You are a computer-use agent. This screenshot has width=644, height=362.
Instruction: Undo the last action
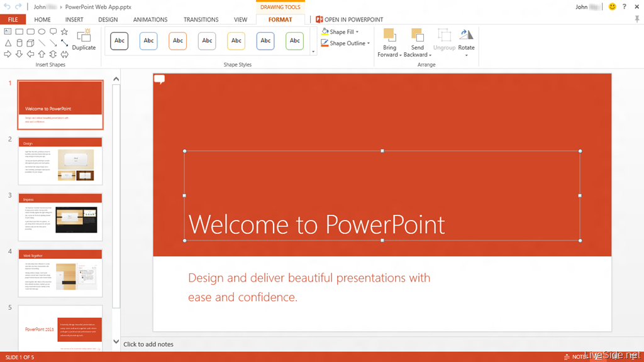pos(7,6)
